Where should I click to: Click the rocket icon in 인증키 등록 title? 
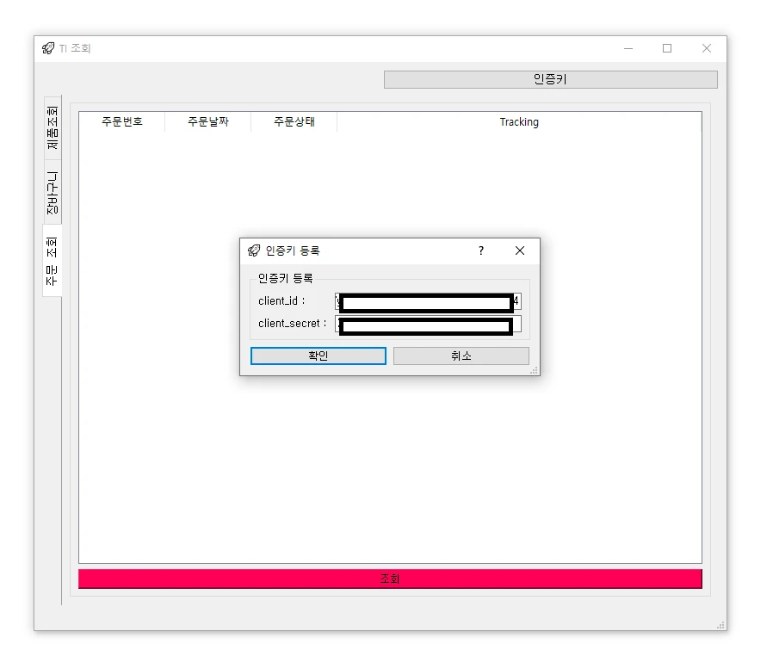tap(254, 251)
